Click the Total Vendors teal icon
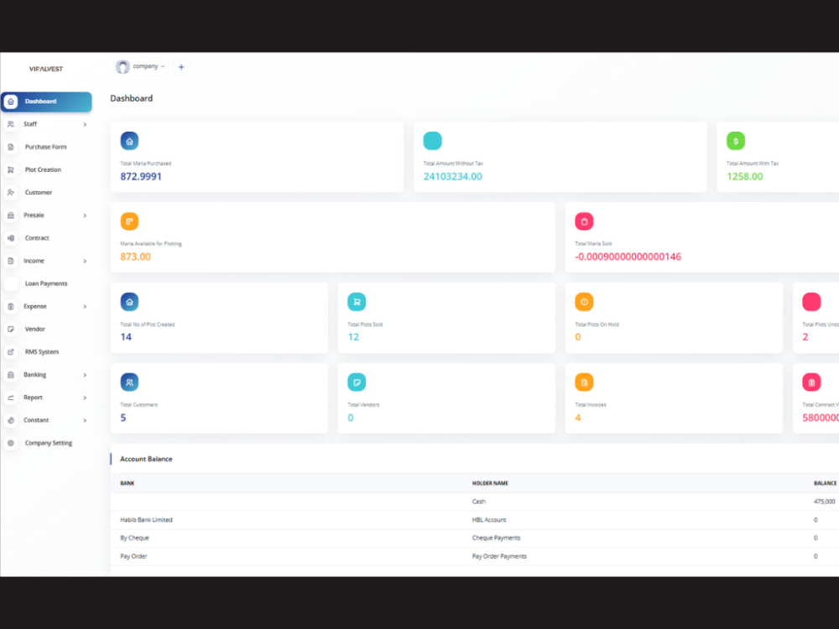 click(357, 382)
